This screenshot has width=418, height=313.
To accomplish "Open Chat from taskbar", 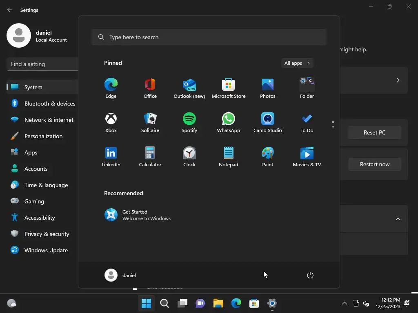I will 200,303.
